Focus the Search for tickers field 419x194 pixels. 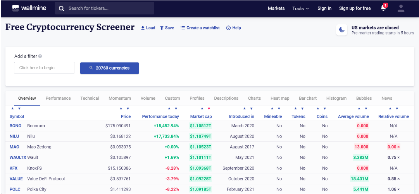(x=105, y=8)
